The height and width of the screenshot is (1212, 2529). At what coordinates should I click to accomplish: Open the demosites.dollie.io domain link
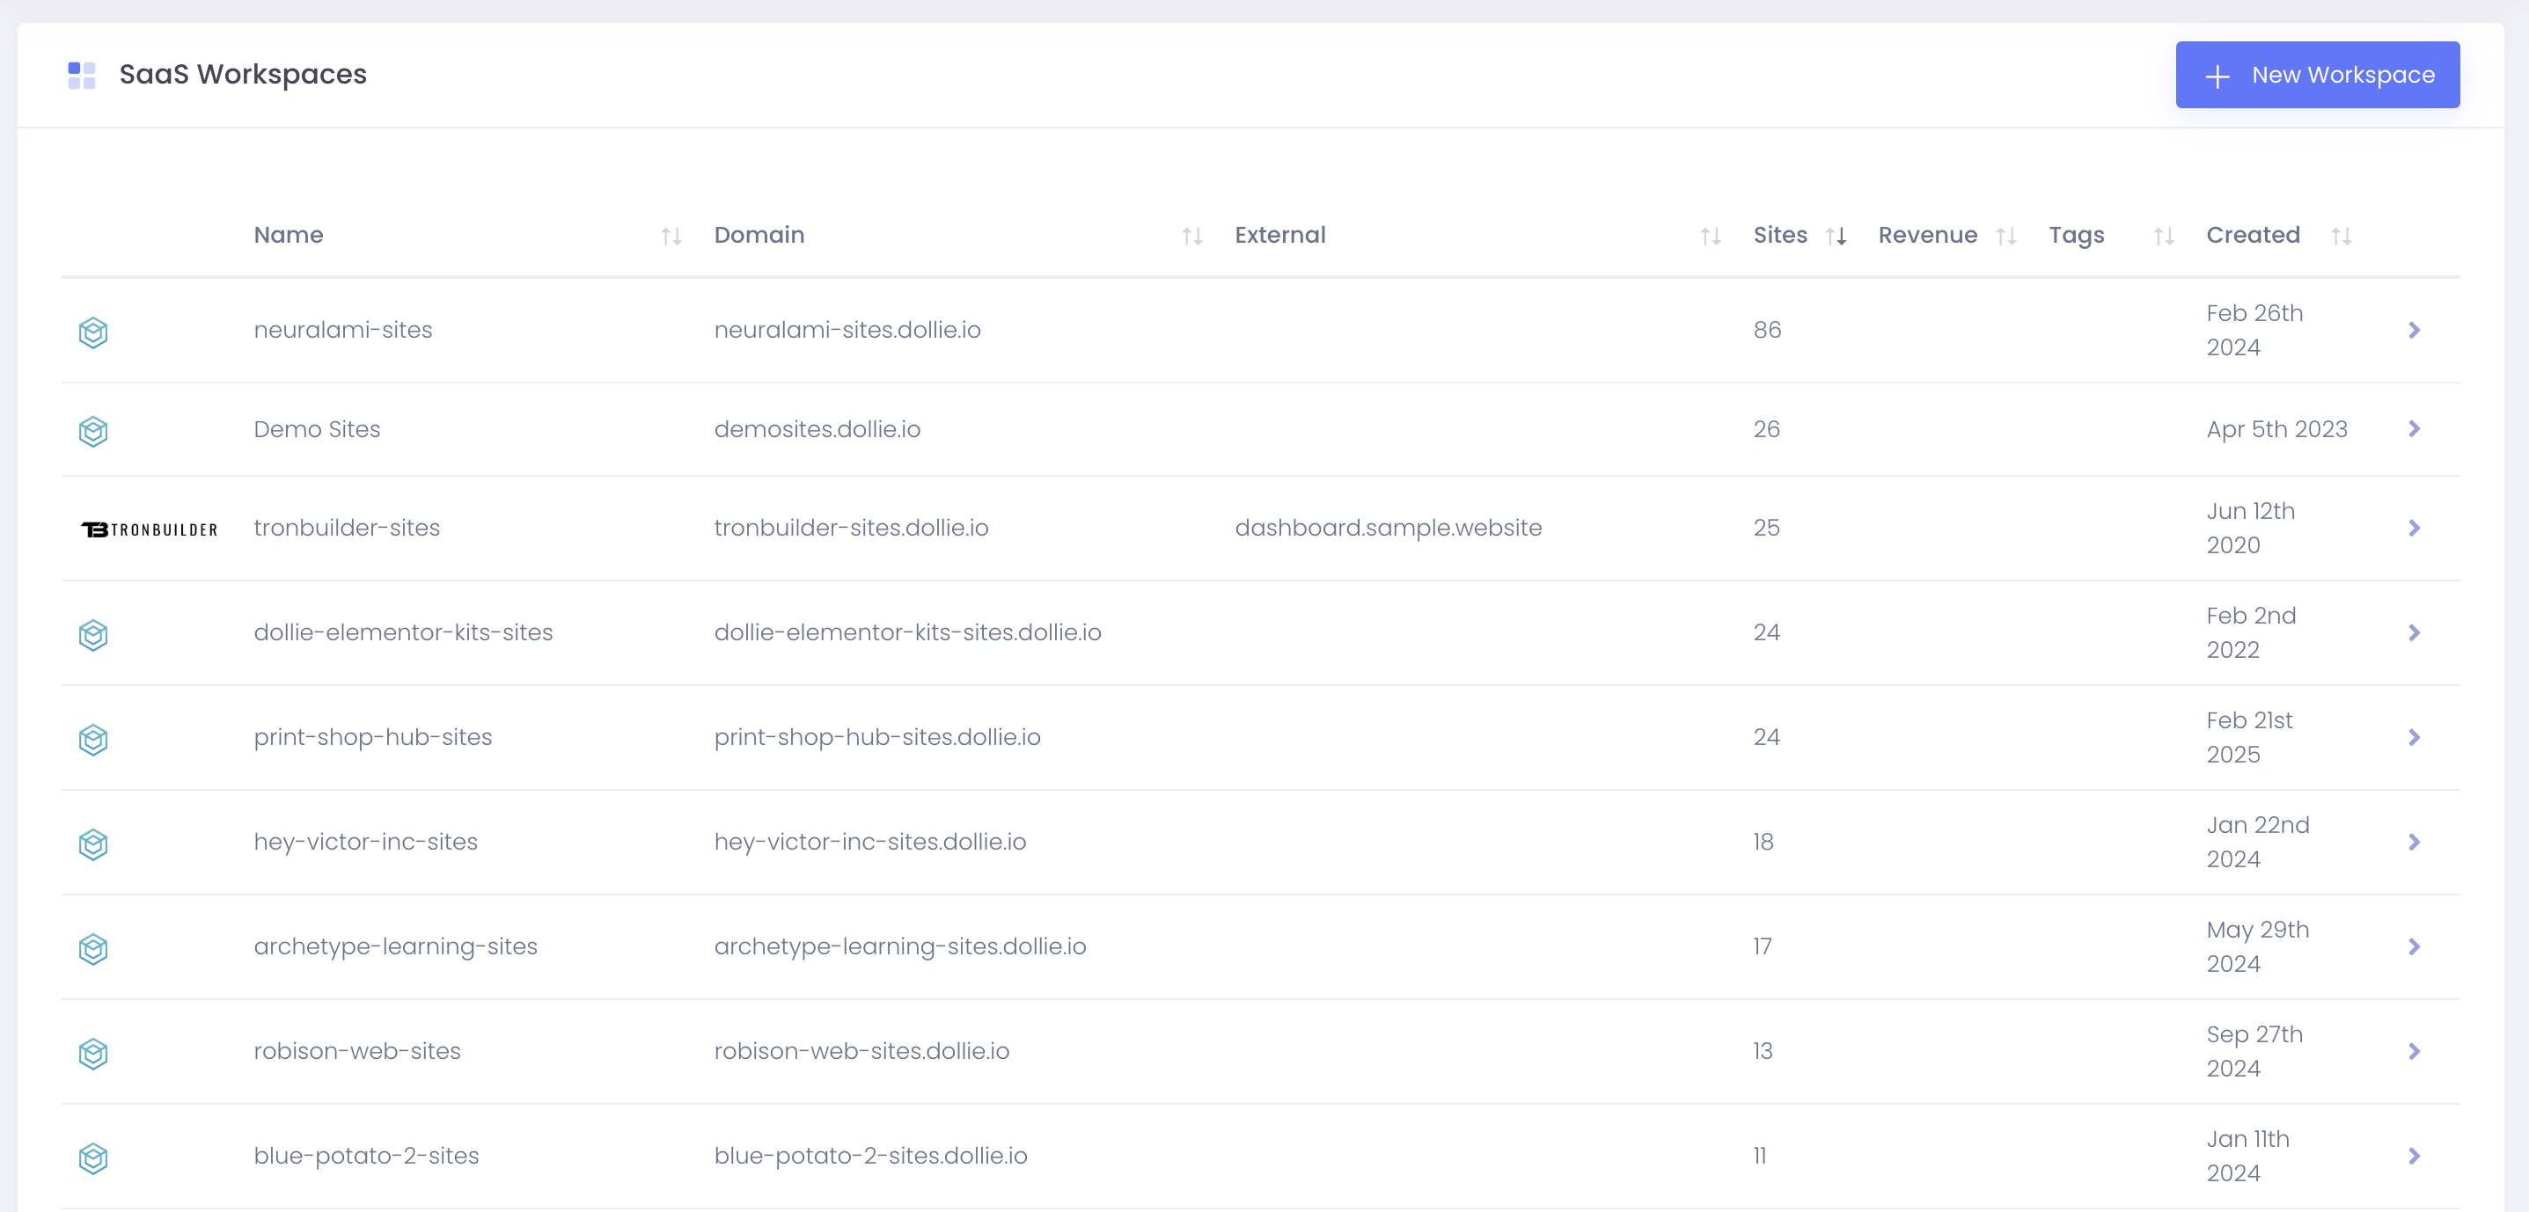click(817, 429)
